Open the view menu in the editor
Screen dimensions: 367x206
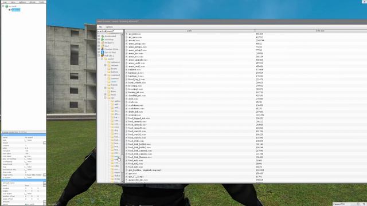pyautogui.click(x=13, y=2)
